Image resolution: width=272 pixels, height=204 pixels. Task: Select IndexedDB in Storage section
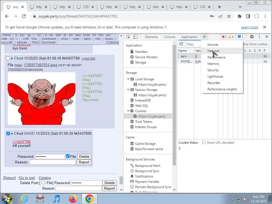point(143,100)
